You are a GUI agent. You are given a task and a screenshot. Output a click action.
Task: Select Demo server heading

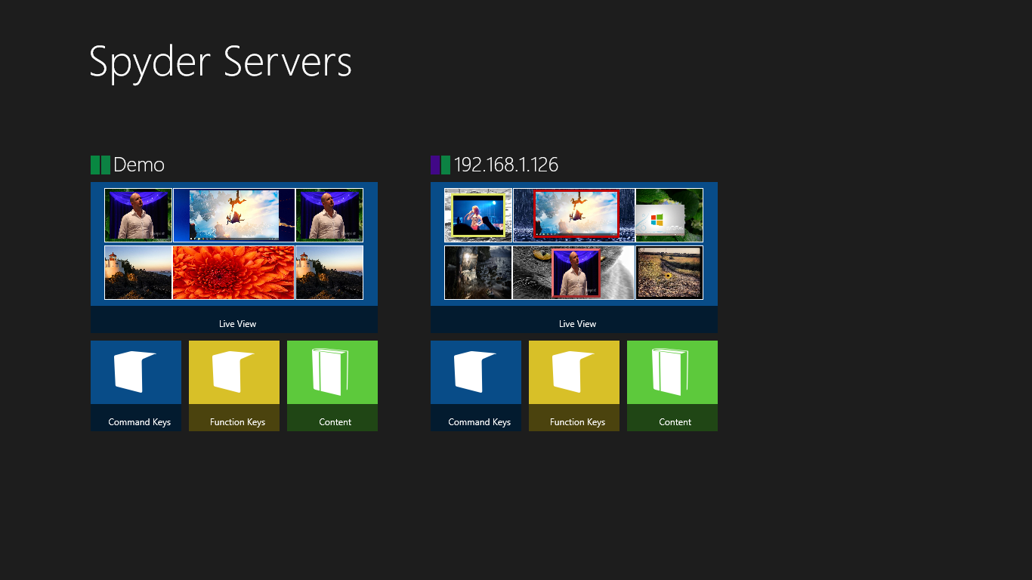(x=139, y=165)
